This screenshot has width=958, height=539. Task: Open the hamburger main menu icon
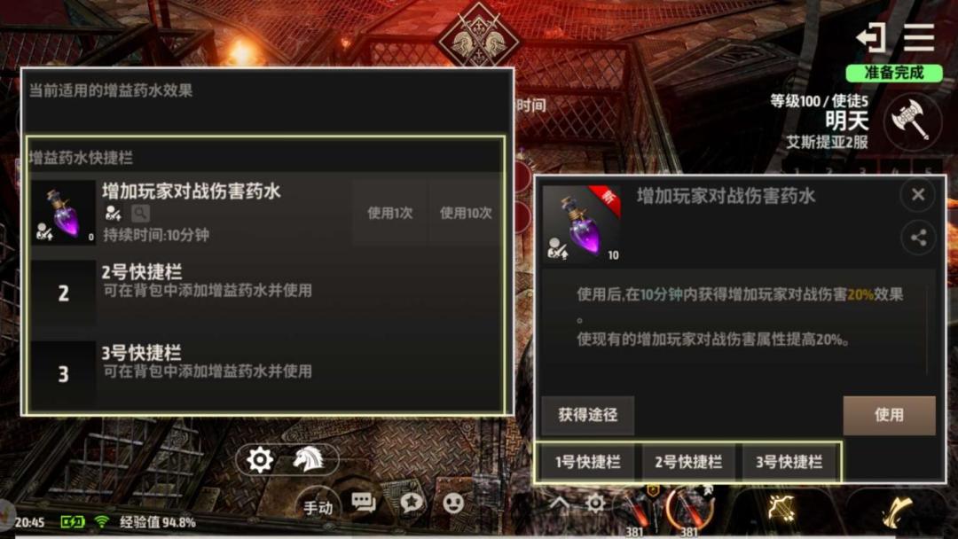click(918, 38)
